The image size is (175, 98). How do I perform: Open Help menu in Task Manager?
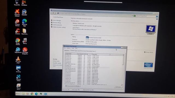coord(76,48)
